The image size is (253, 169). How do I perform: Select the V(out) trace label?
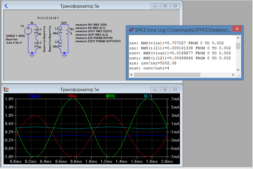pos(34,96)
